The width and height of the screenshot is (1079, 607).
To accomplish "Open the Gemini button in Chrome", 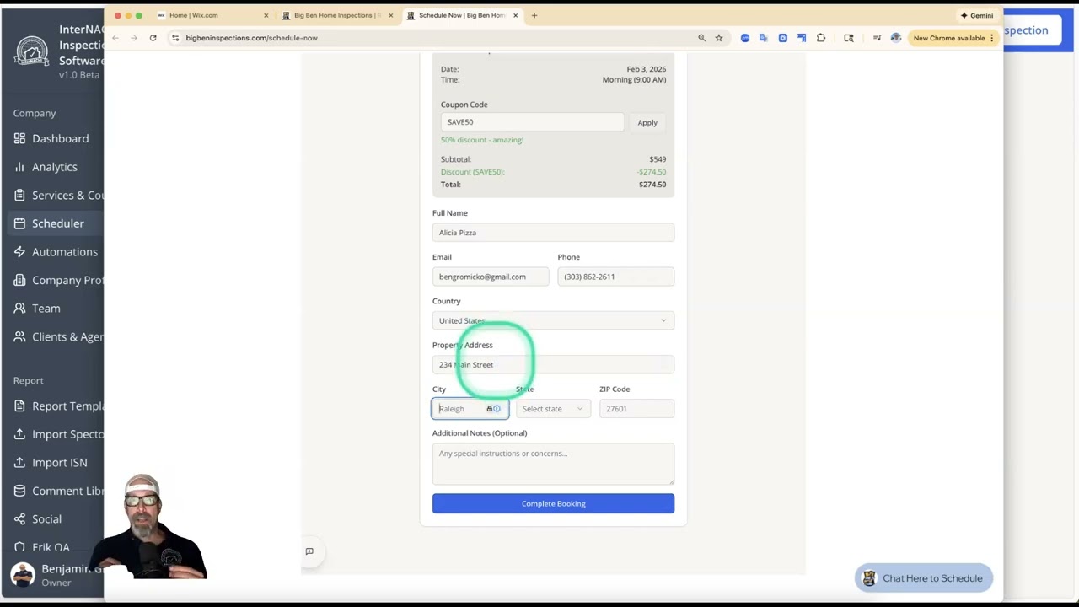I will (977, 15).
